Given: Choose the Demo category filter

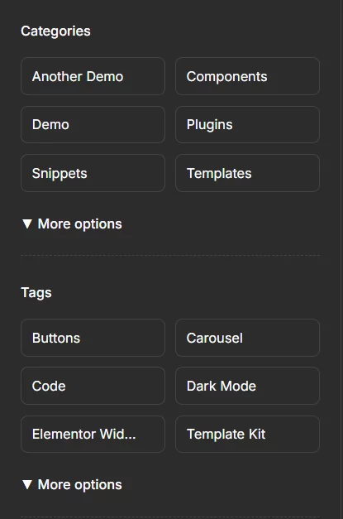Looking at the screenshot, I should (x=93, y=125).
